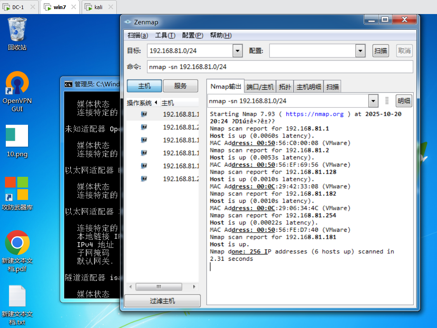Screen dimensions: 437x328
Task: Click 'Nmap scan report for 192.168.81.181' line
Action: [273, 237]
